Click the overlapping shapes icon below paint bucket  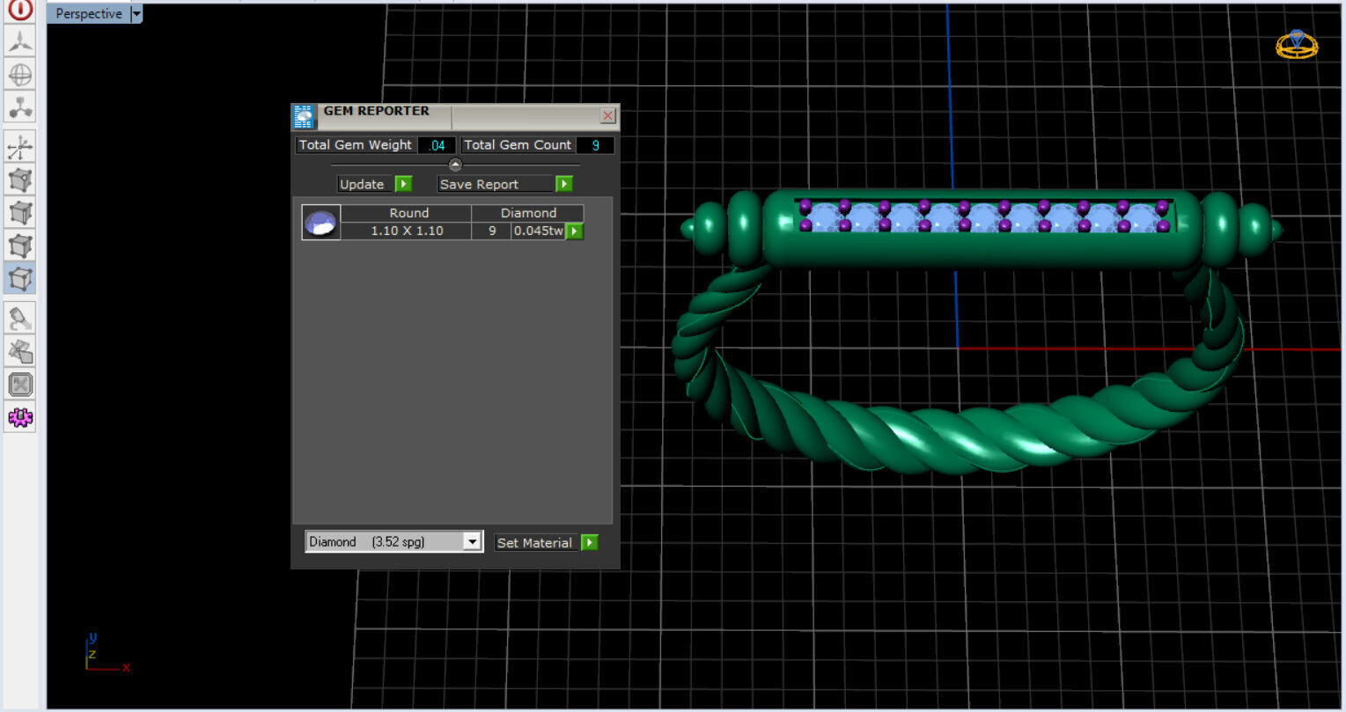[20, 351]
